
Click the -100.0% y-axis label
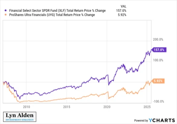158,101
